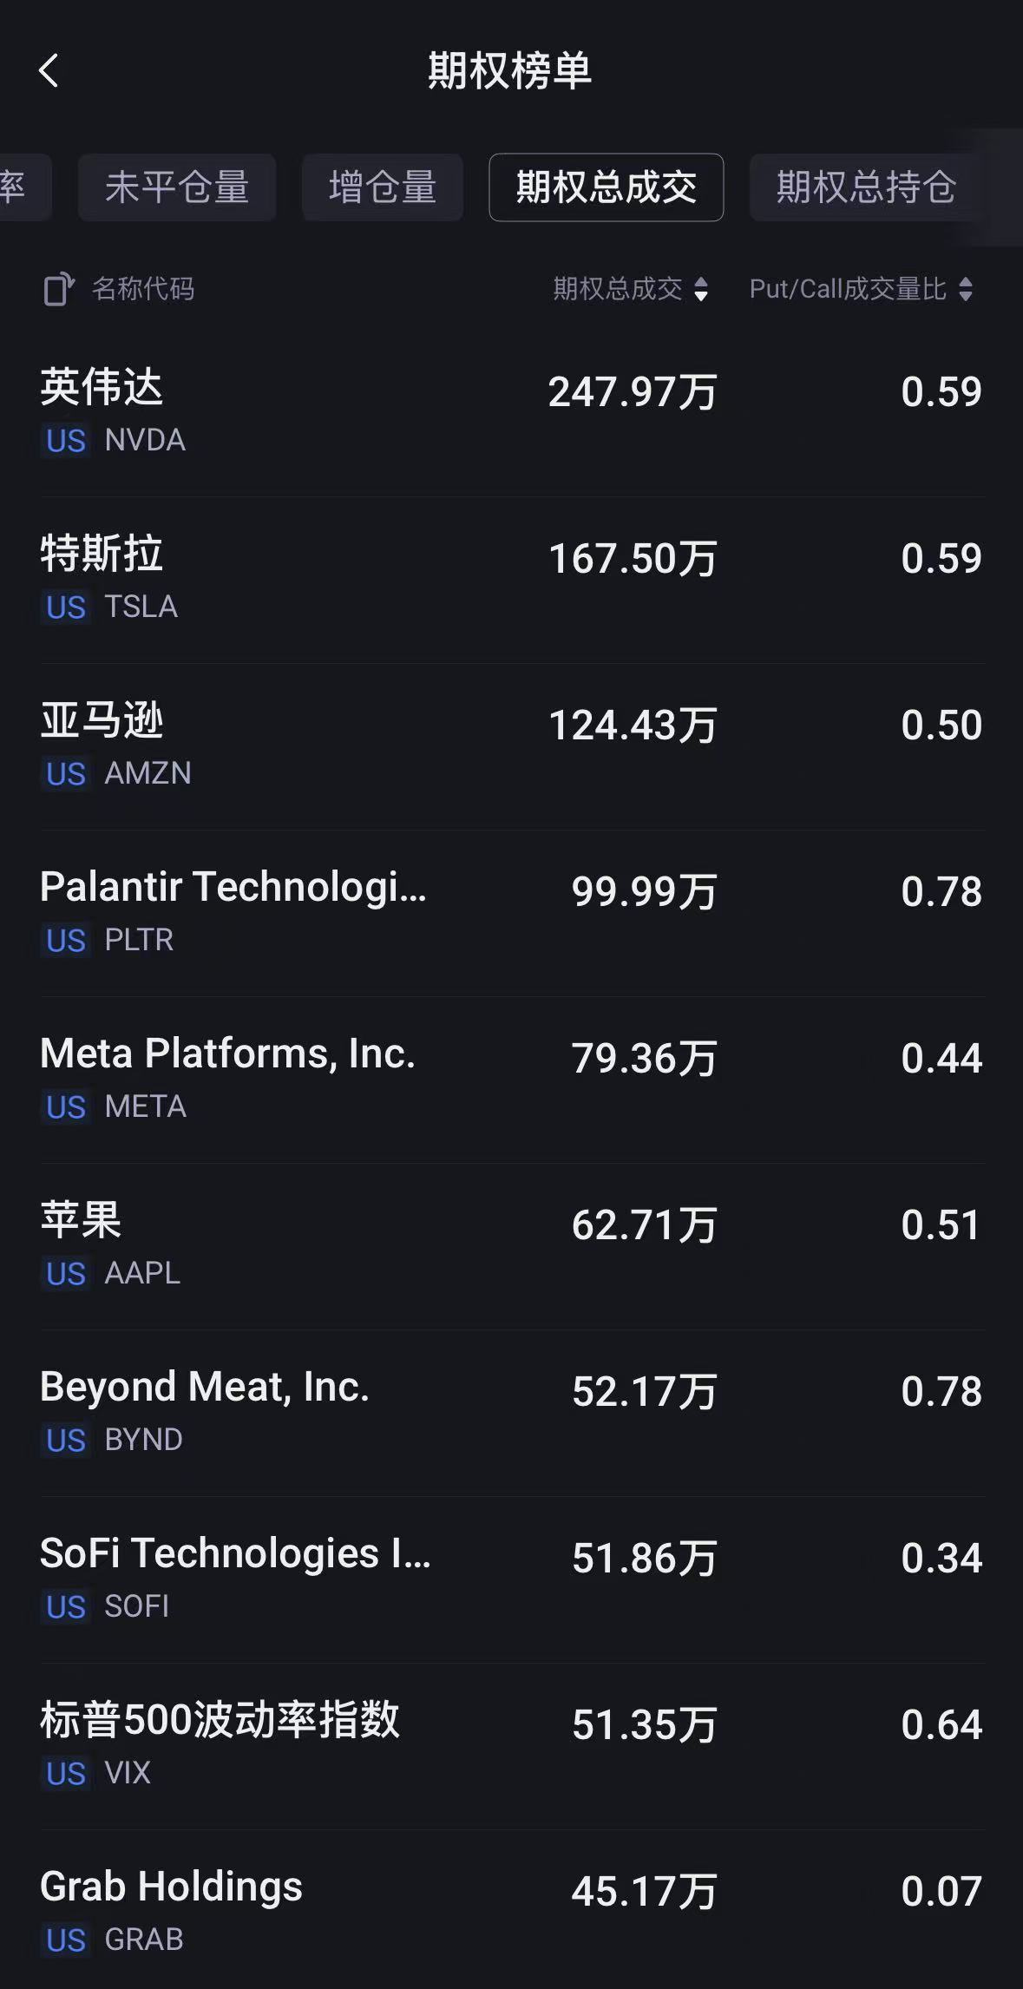Open the 苹果 AAPL row
This screenshot has height=1989, width=1023.
[511, 1244]
